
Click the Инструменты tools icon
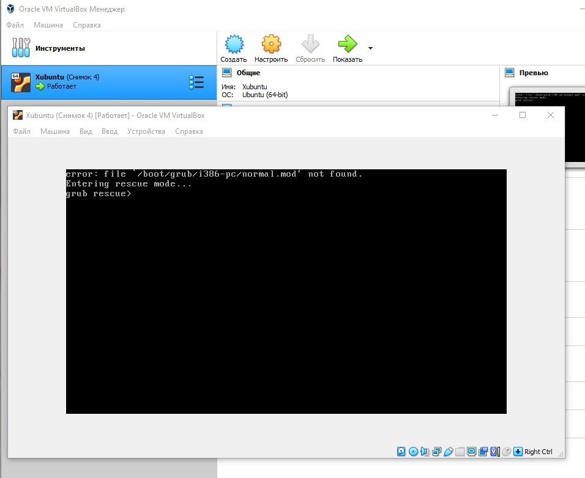pyautogui.click(x=21, y=47)
